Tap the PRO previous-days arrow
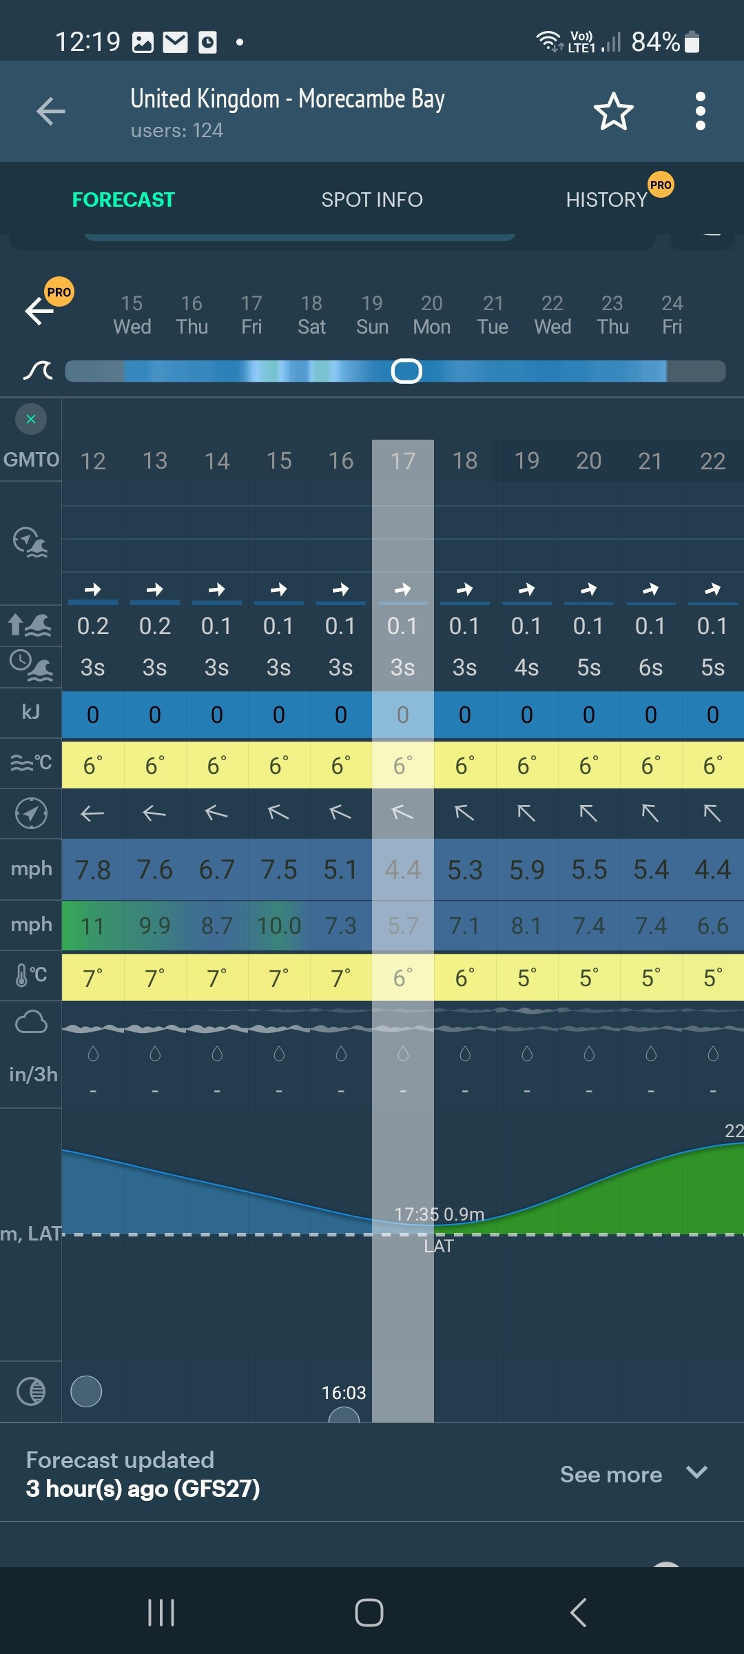This screenshot has width=744, height=1654. click(x=40, y=311)
